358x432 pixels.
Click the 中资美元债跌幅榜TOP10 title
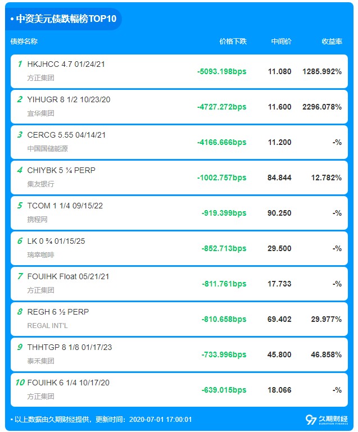pyautogui.click(x=66, y=19)
